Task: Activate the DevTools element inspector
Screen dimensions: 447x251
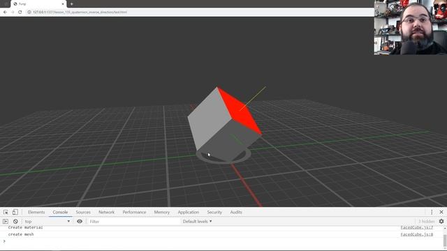Action: pos(6,212)
